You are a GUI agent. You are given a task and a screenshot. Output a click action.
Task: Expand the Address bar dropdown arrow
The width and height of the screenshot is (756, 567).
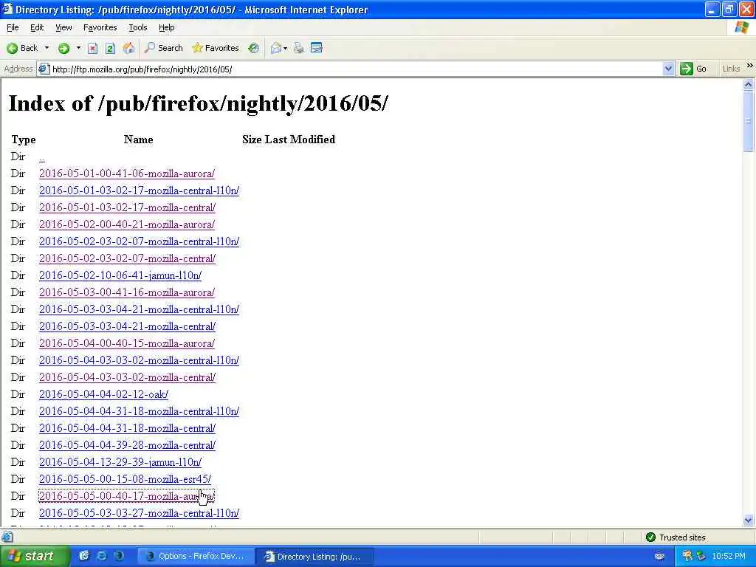click(668, 69)
